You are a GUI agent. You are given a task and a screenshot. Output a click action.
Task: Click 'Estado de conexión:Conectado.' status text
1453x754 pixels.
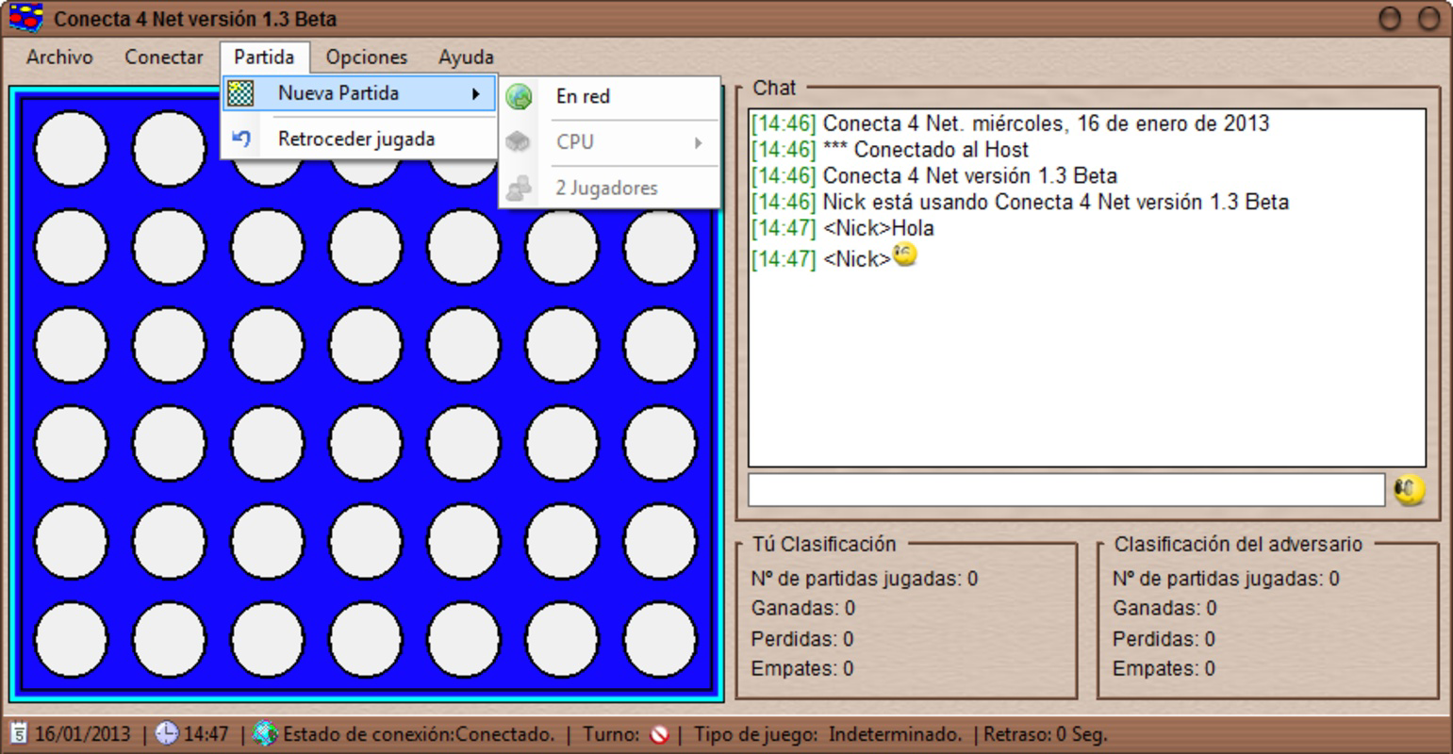click(x=419, y=734)
